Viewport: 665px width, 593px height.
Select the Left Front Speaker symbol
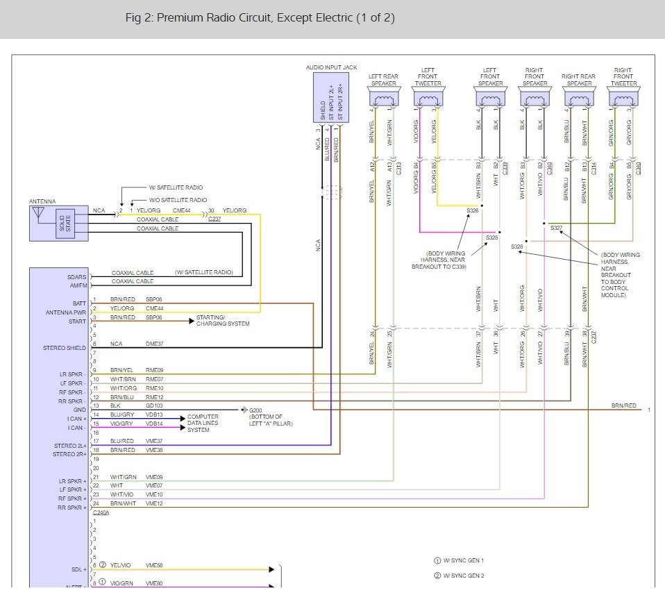pyautogui.click(x=490, y=97)
